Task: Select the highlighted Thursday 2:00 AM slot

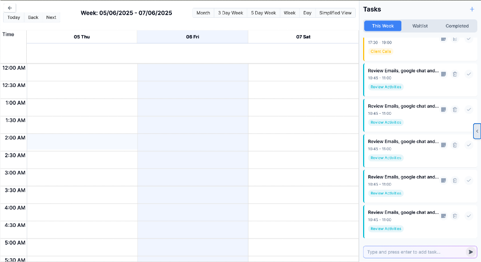Action: (x=82, y=142)
